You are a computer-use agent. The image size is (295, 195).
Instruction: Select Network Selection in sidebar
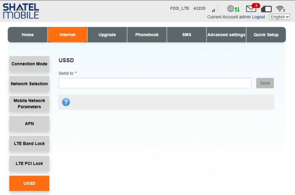[x=29, y=84]
